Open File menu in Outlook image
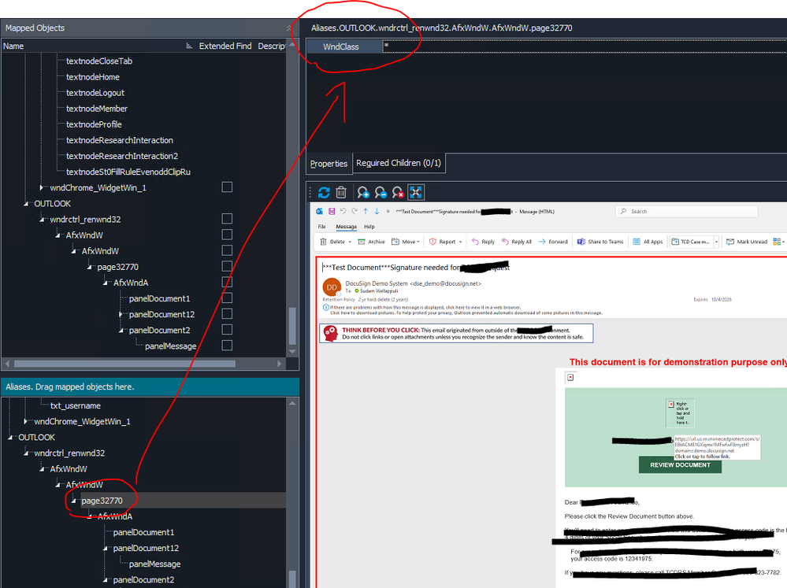This screenshot has width=787, height=588. click(321, 227)
